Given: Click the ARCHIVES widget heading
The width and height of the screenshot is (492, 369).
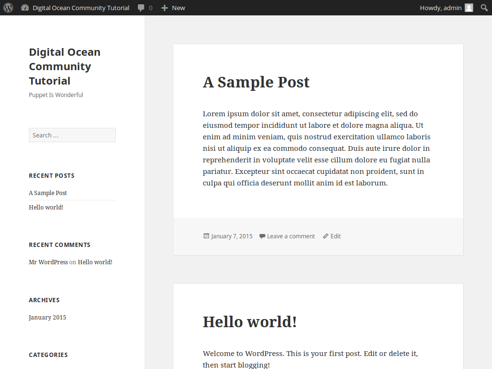Looking at the screenshot, I should (x=44, y=300).
